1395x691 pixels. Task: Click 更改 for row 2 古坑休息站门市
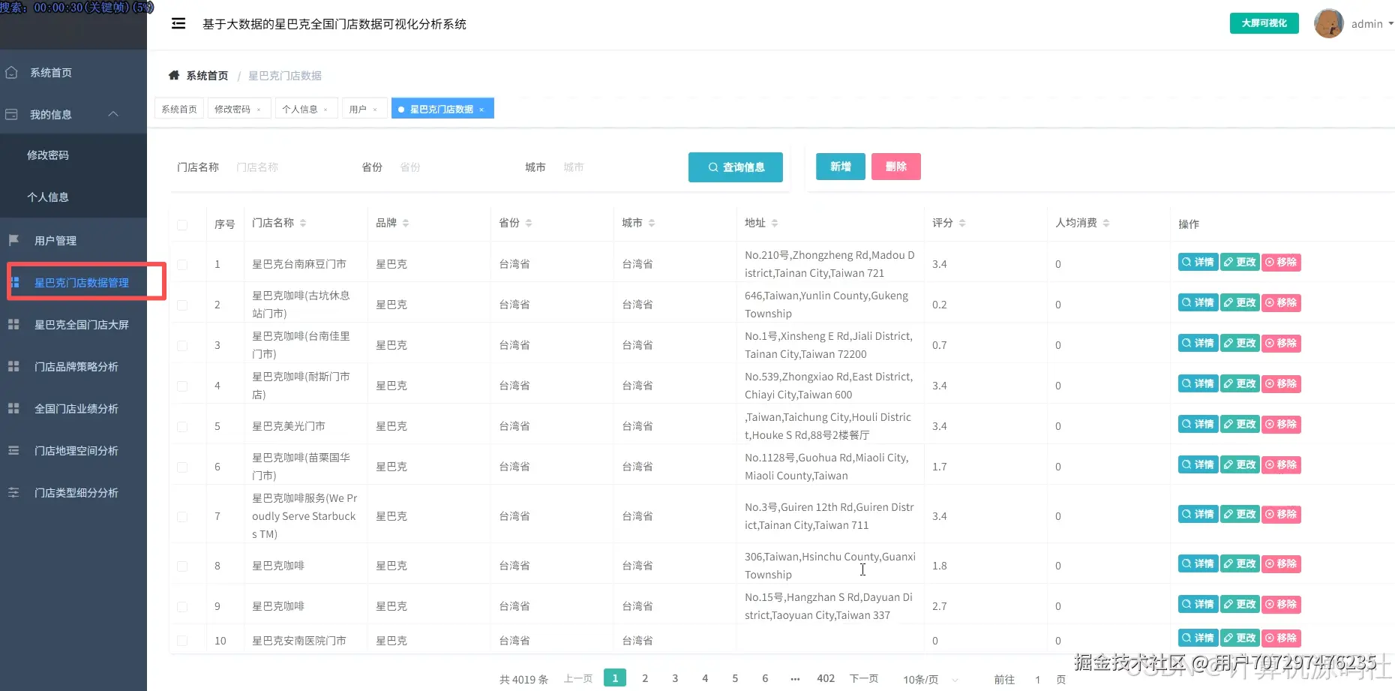tap(1240, 303)
